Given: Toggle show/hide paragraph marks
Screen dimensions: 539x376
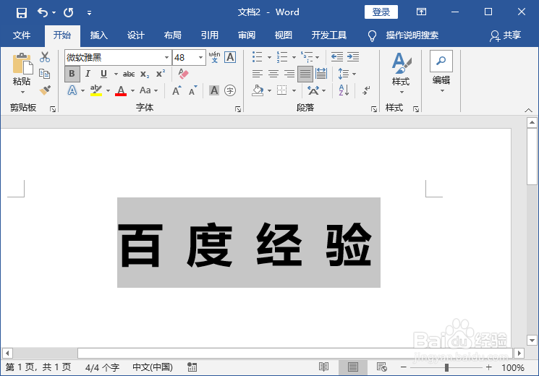Looking at the screenshot, I should [x=366, y=90].
